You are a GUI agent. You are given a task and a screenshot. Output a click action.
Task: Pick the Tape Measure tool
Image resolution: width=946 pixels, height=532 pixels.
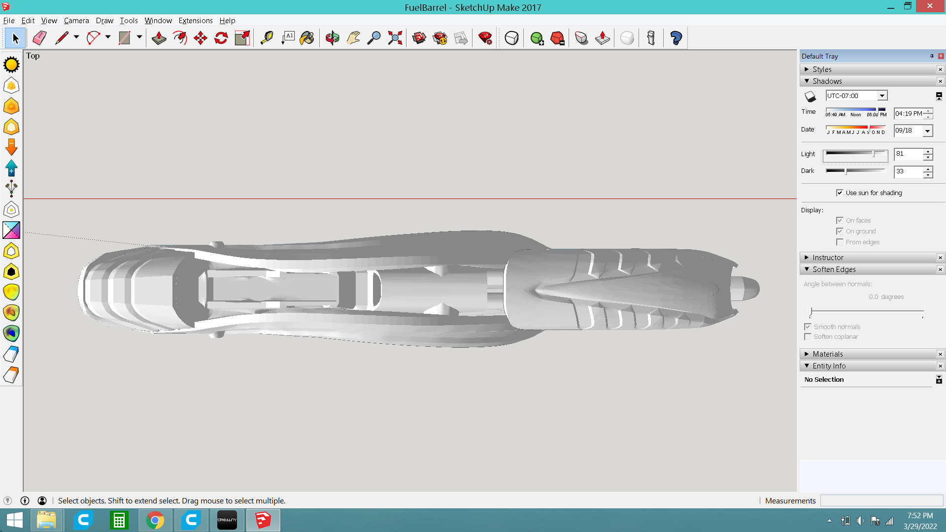pos(267,38)
